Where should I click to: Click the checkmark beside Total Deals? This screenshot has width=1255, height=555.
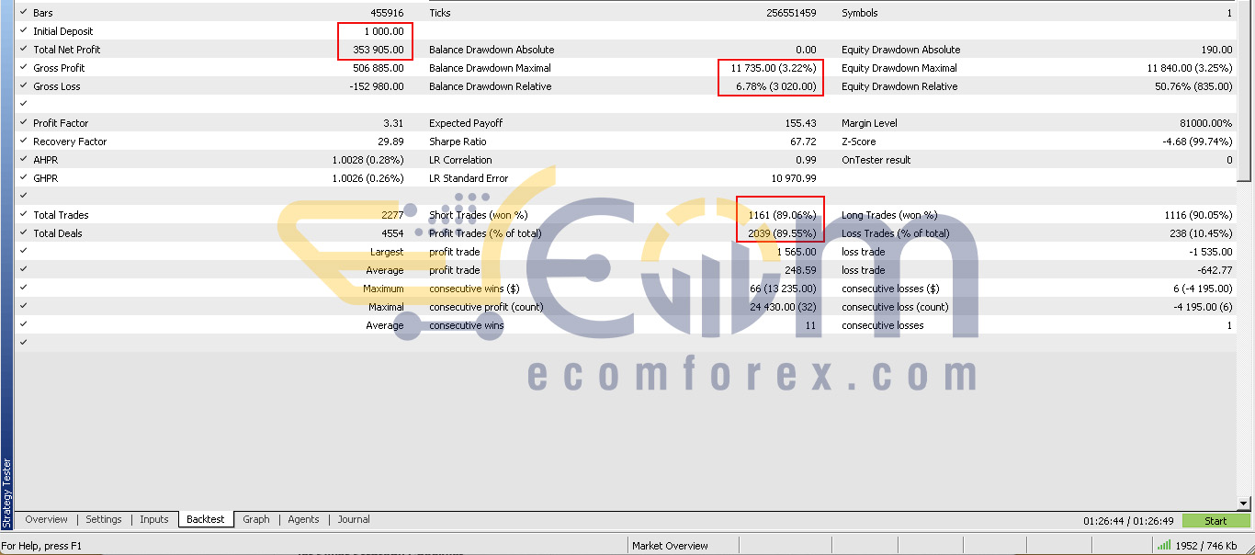coord(23,233)
